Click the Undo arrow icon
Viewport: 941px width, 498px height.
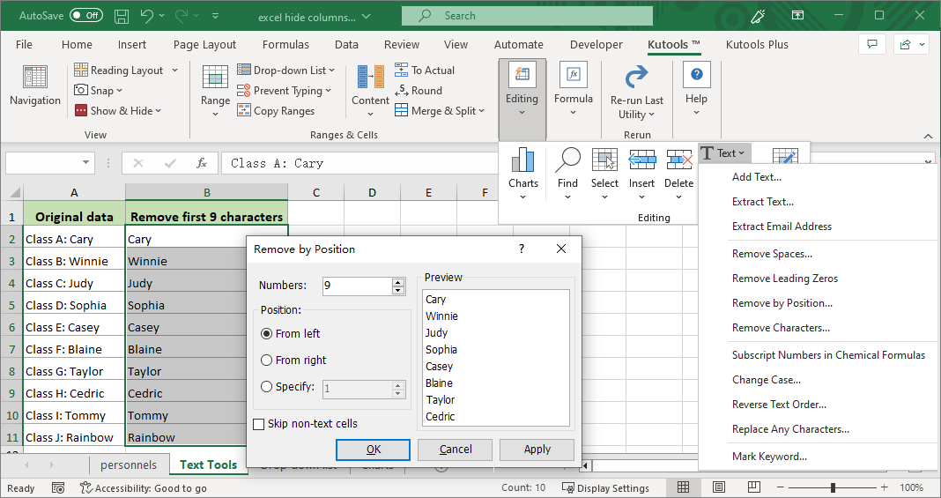coord(147,16)
